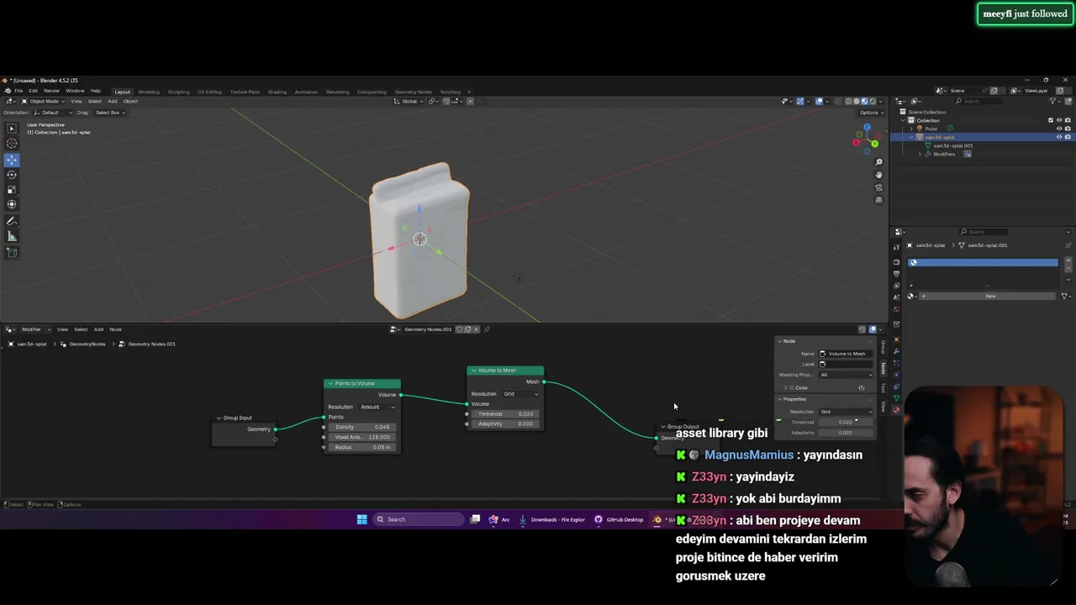Collapse the Properties panel in node sidebar
The width and height of the screenshot is (1076, 605).
(x=779, y=399)
